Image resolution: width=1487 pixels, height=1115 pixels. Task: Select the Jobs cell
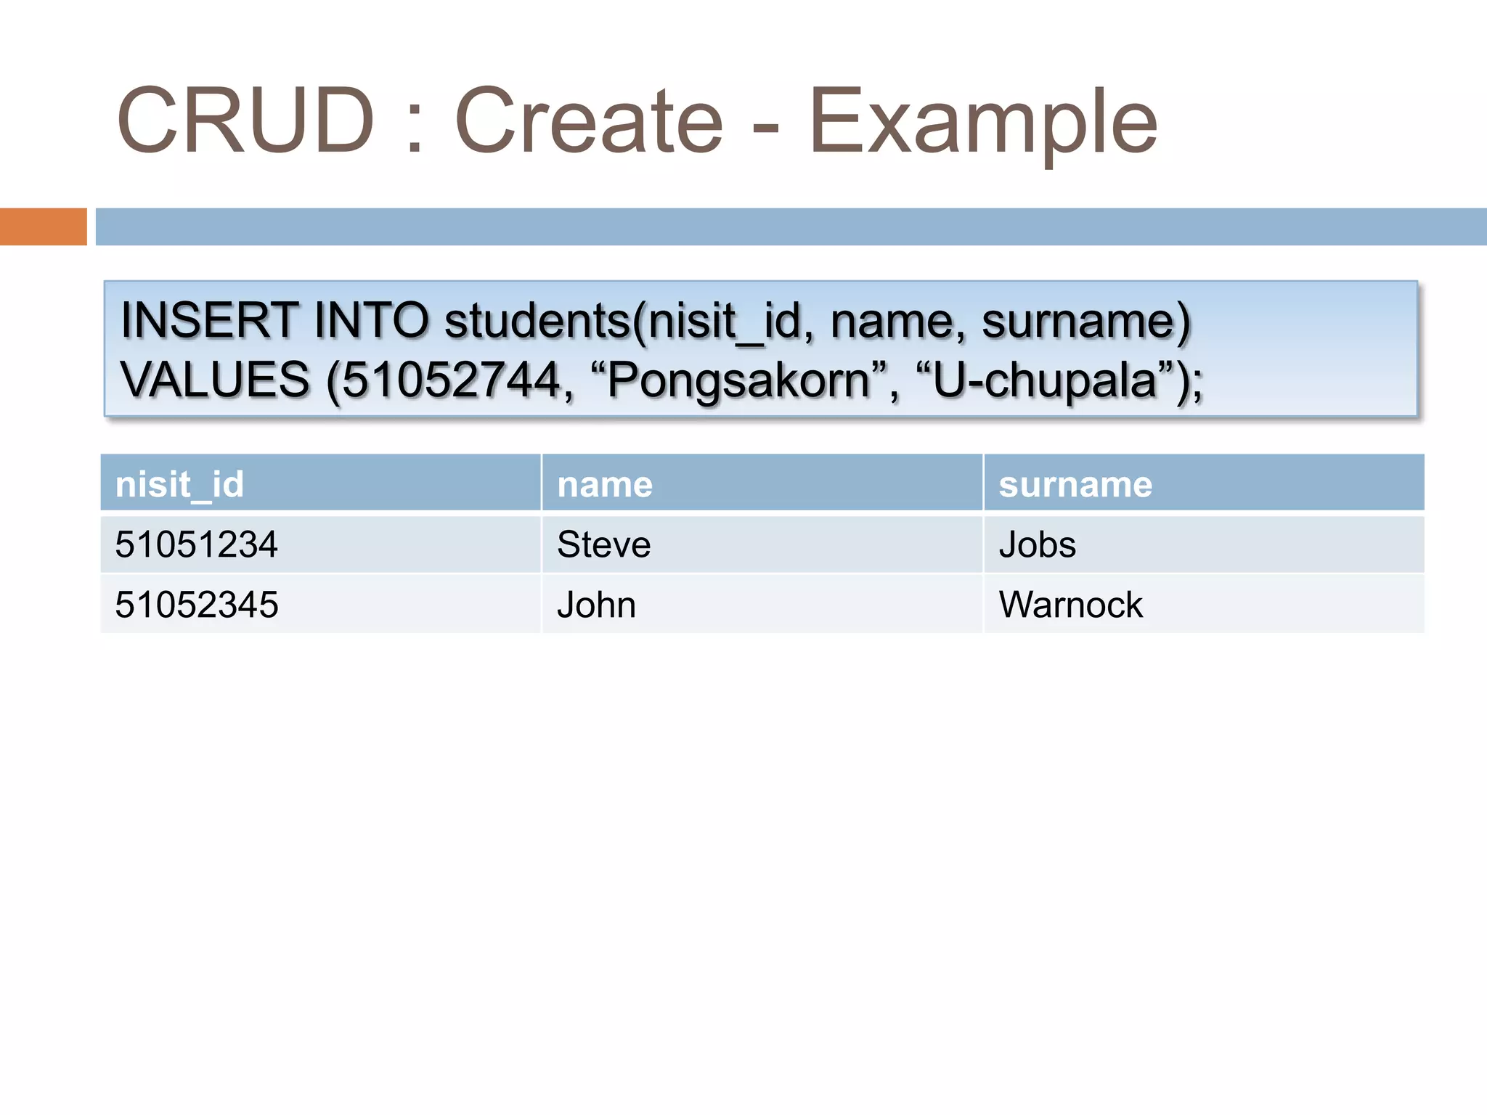pyautogui.click(x=1204, y=544)
